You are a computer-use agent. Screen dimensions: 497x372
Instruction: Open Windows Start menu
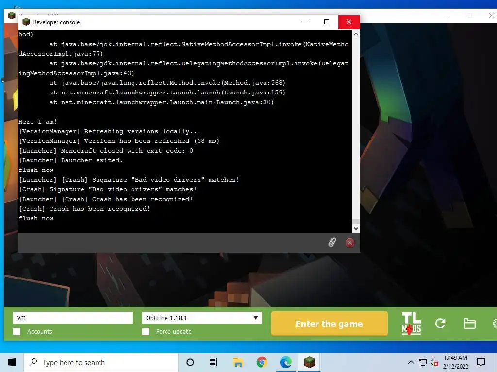click(x=12, y=362)
